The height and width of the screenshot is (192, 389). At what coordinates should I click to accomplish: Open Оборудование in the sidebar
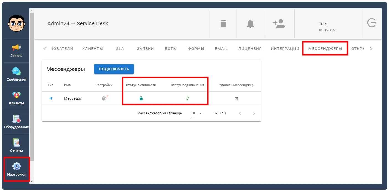[x=17, y=122]
